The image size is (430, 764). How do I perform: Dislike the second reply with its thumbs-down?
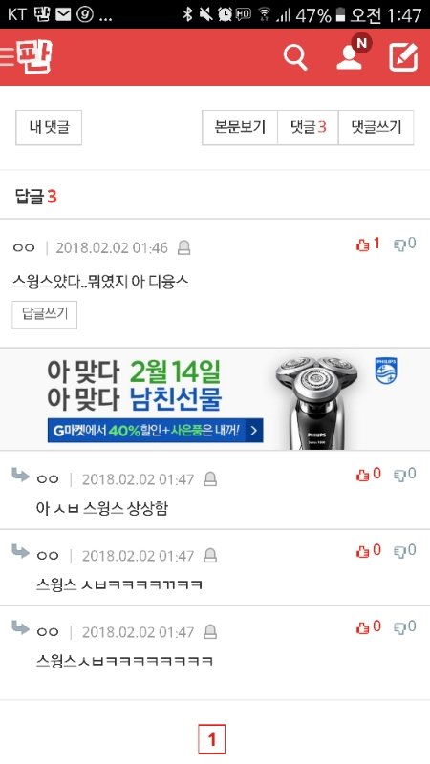404,551
